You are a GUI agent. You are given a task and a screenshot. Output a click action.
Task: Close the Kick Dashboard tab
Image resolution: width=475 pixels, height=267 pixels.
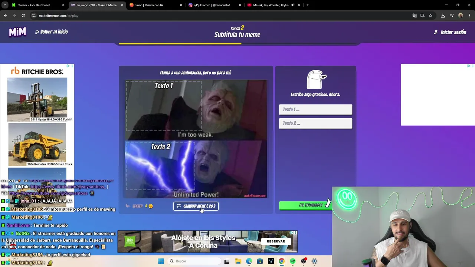pyautogui.click(x=63, y=5)
